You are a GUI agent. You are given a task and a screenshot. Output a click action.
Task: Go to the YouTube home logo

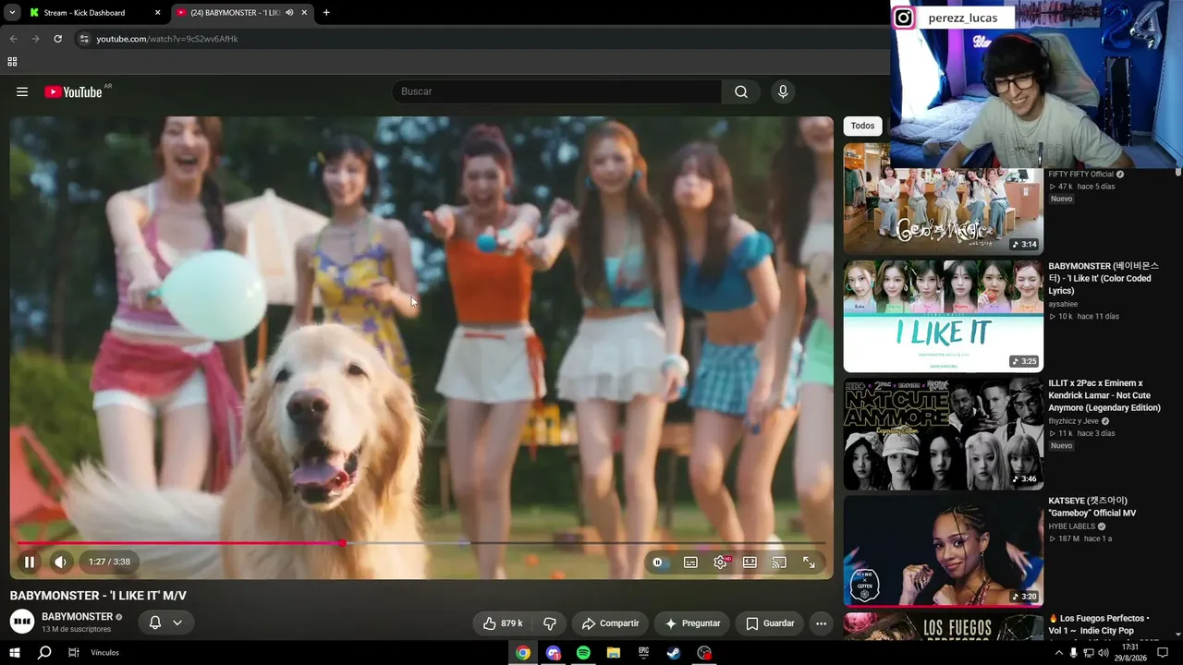(73, 91)
